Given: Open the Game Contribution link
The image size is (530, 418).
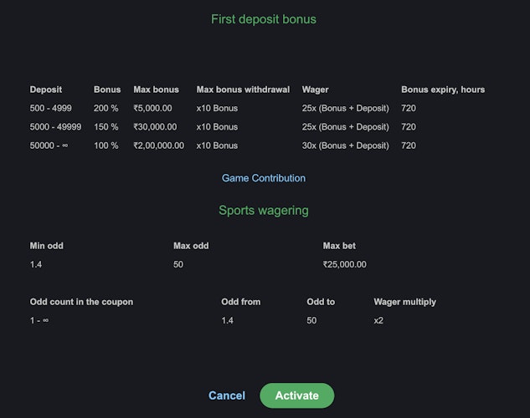Looking at the screenshot, I should [x=264, y=178].
